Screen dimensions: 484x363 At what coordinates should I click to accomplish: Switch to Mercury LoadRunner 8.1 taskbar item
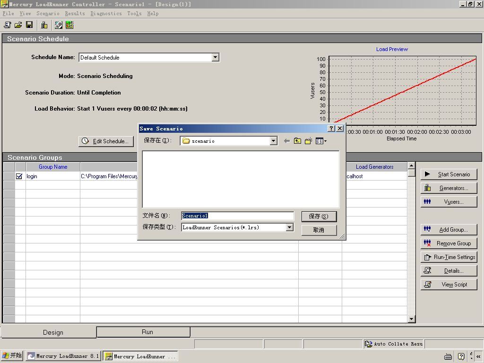(63, 356)
